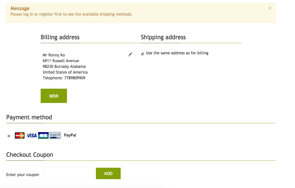295x188 pixels.
Task: Click the name Mr Ronny Ko
Action: coord(54,55)
